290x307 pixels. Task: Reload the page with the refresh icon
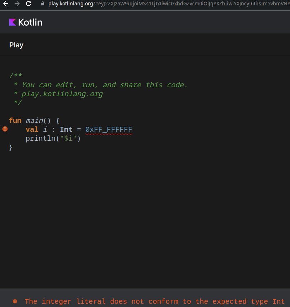click(x=28, y=4)
